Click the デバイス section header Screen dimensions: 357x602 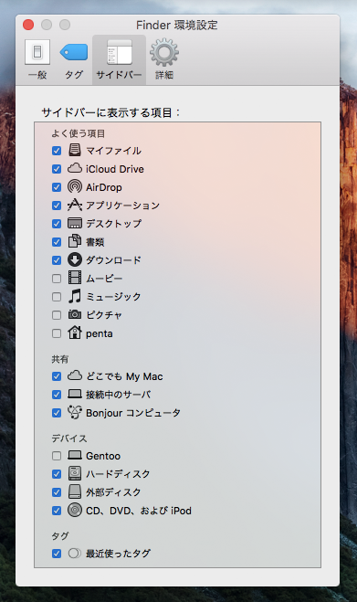click(69, 438)
